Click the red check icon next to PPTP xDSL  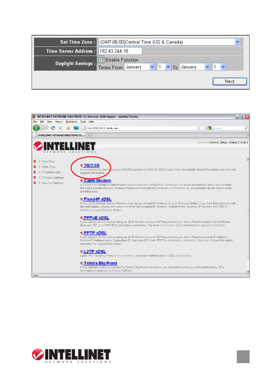point(82,233)
